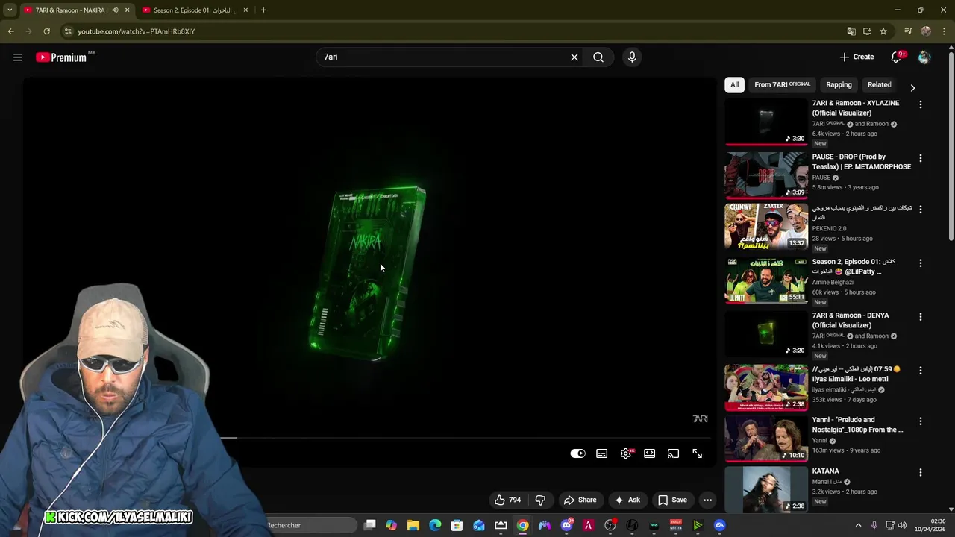Viewport: 955px width, 537px height.
Task: Install app icon in address bar
Action: tap(867, 31)
